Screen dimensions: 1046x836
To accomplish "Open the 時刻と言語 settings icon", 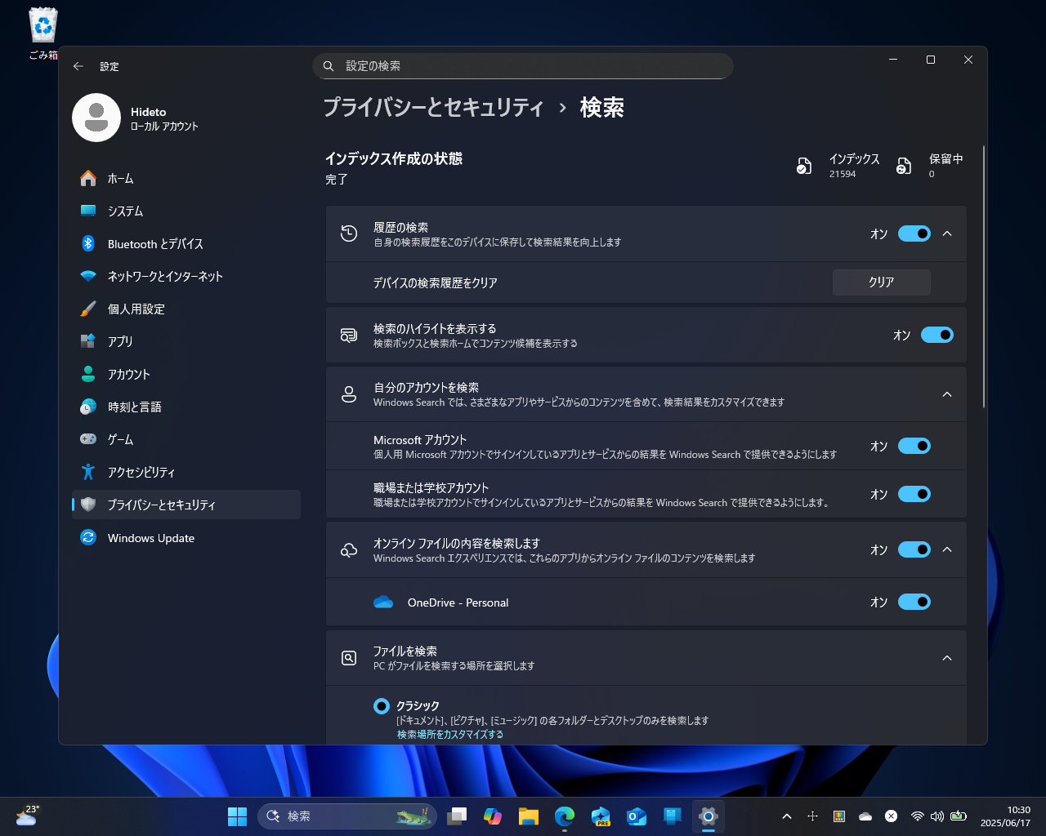I will pos(89,407).
